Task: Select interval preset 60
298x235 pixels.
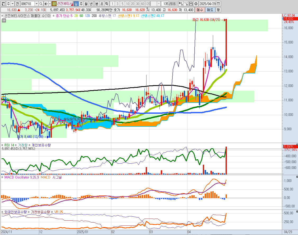Action: (143, 4)
